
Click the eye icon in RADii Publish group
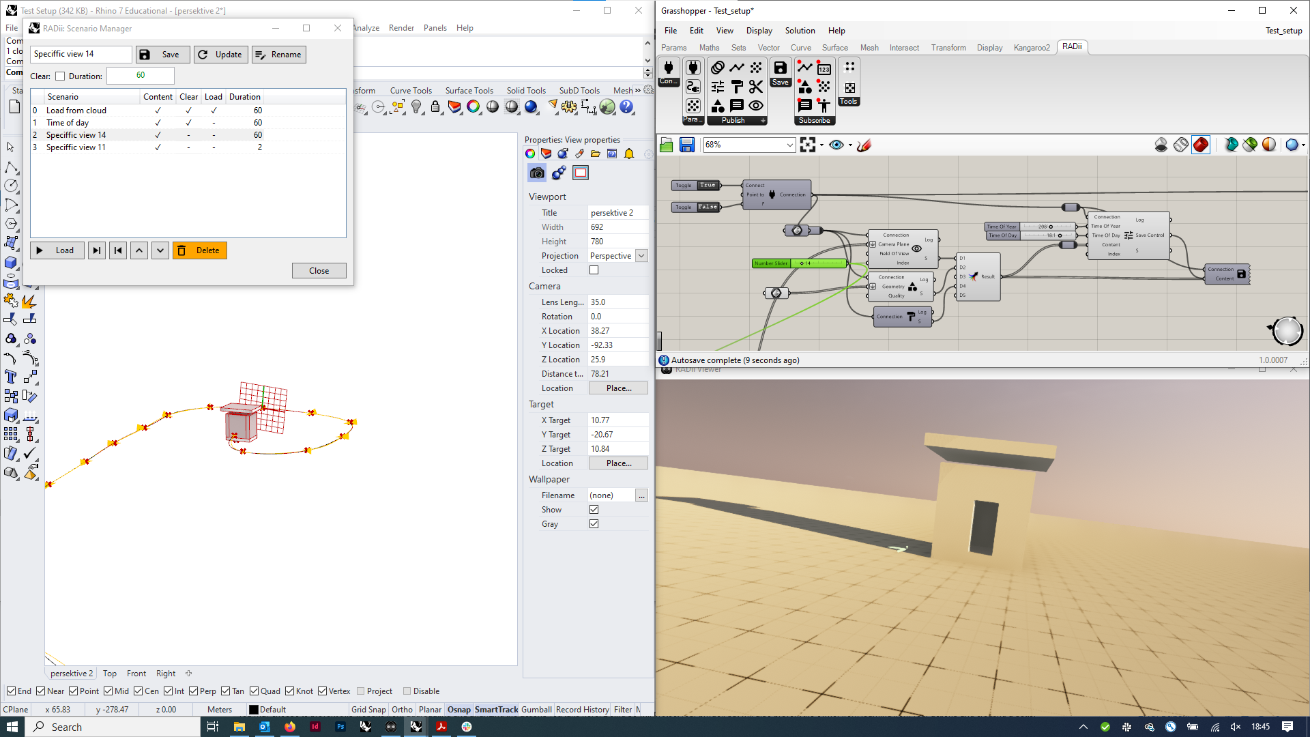[x=756, y=106]
